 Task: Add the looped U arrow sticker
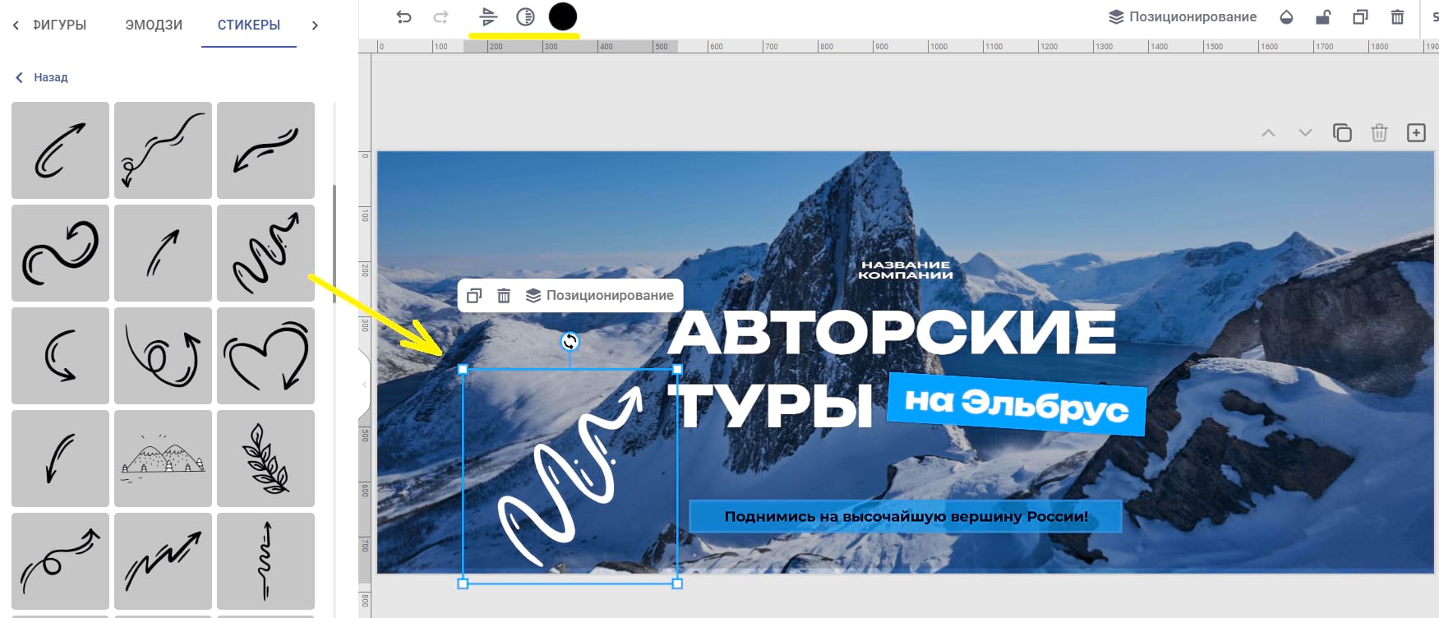163,356
